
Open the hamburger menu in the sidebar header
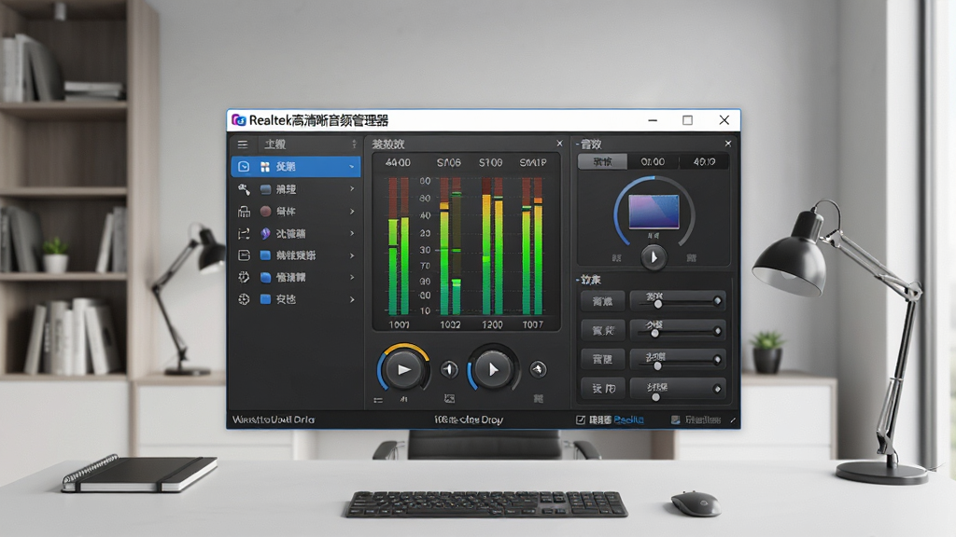point(243,145)
